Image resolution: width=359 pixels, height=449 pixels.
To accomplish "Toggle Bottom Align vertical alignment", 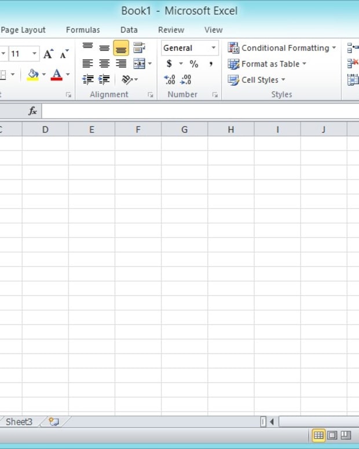I will [x=121, y=48].
